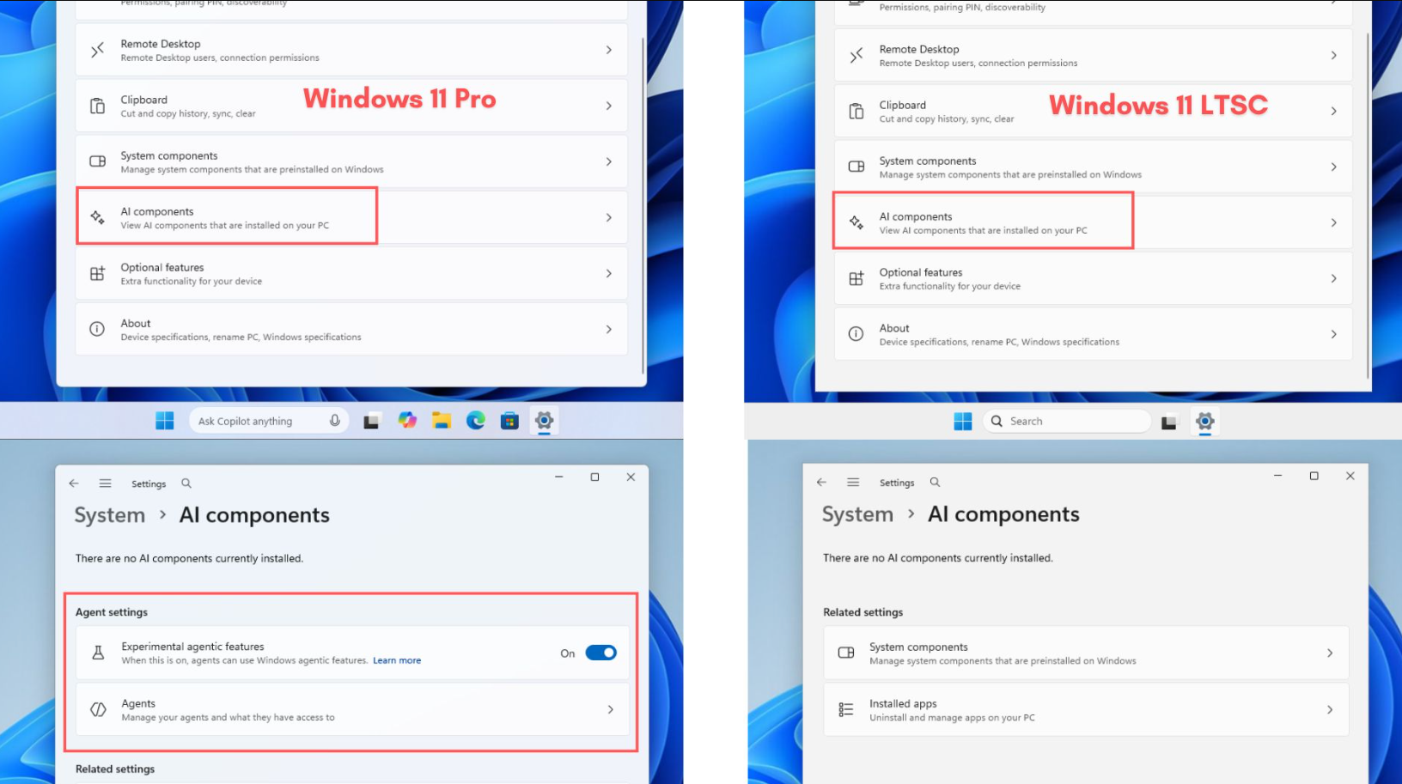Click Optional features icon in Windows 11 LTSC list
1402x784 pixels.
(856, 278)
